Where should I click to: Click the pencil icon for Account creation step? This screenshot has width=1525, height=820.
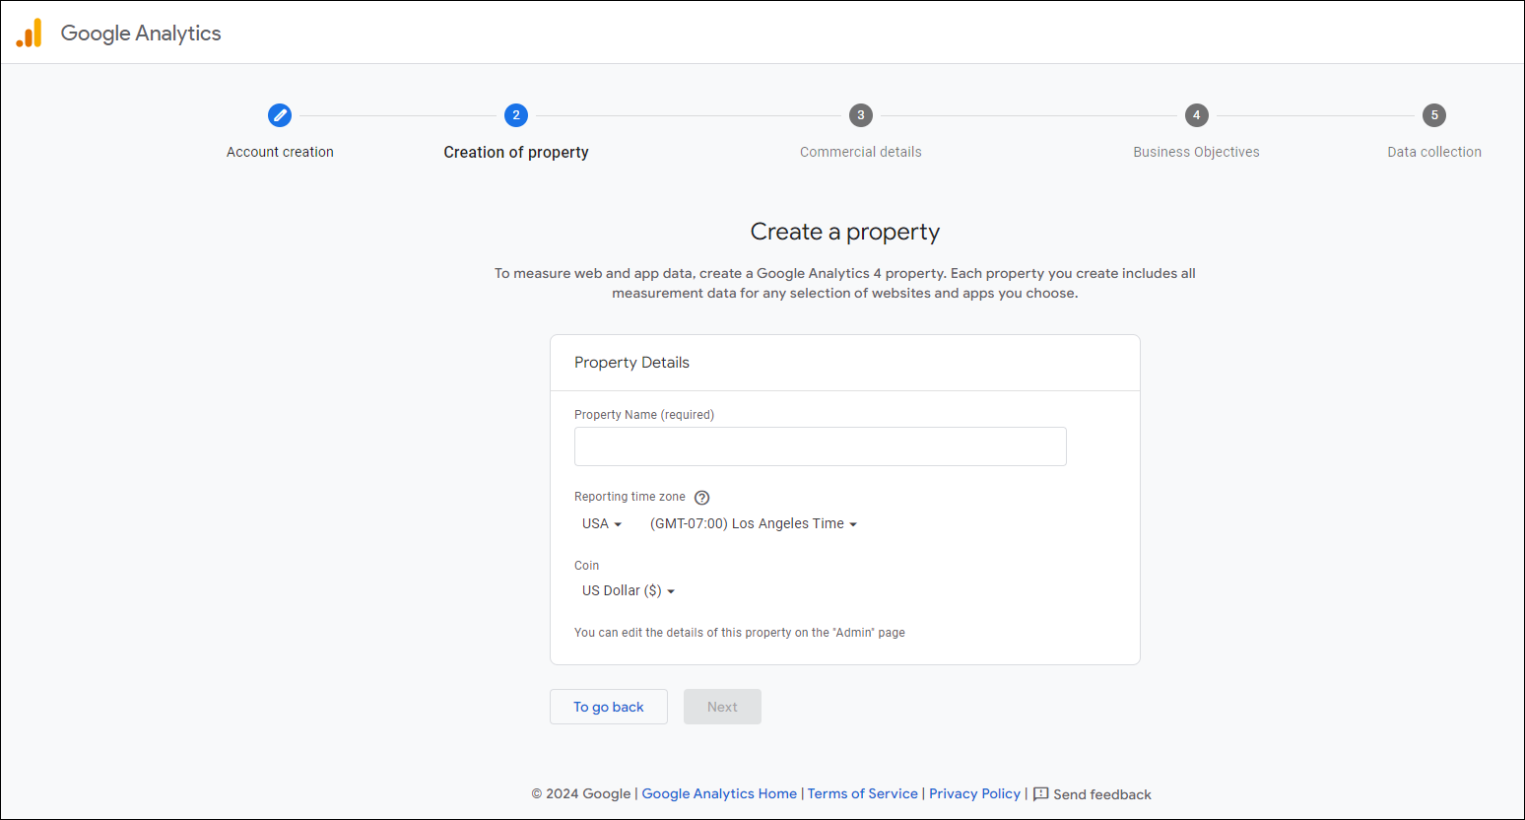coord(280,115)
